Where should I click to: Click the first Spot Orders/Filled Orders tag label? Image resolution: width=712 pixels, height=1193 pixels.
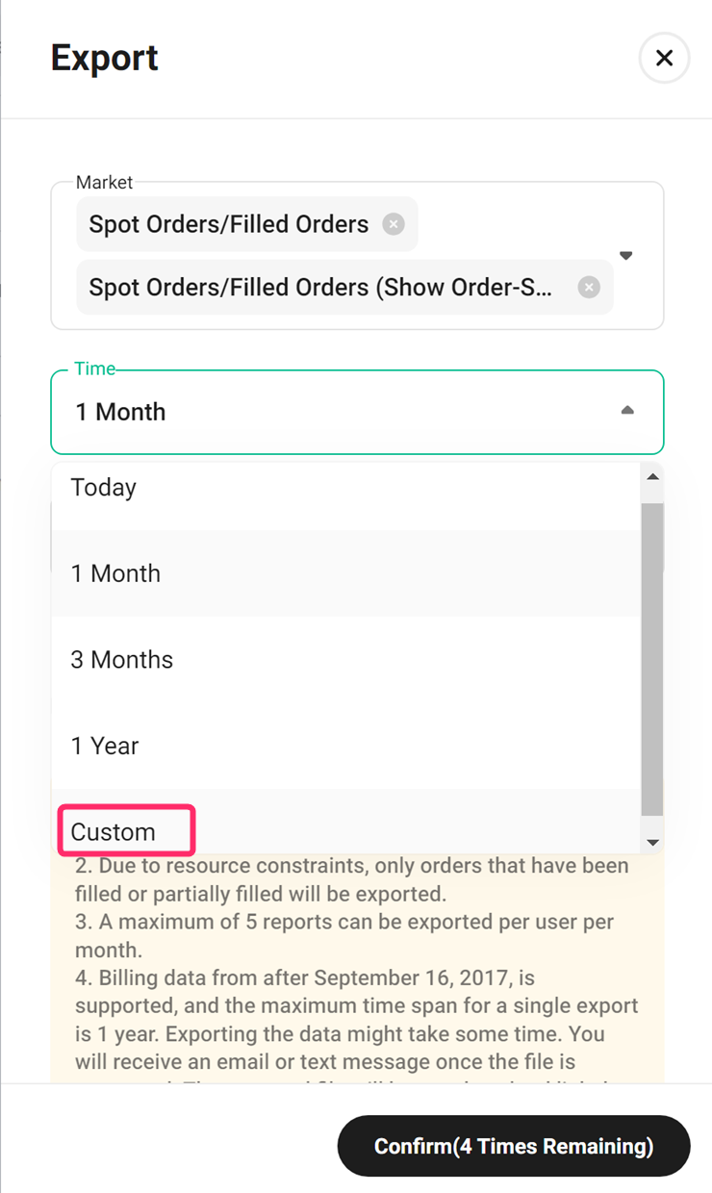coord(229,224)
